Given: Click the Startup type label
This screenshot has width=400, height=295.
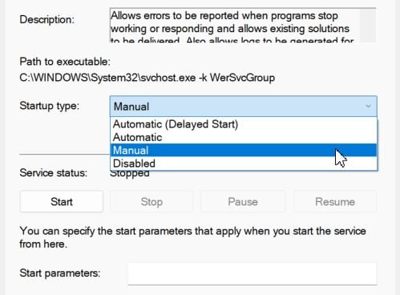Looking at the screenshot, I should (50, 106).
